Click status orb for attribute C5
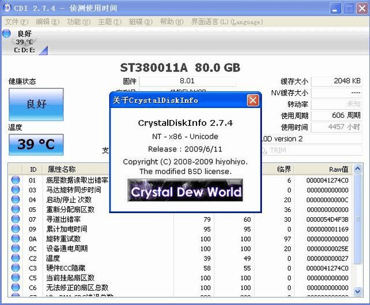The image size is (370, 305). coord(16,278)
